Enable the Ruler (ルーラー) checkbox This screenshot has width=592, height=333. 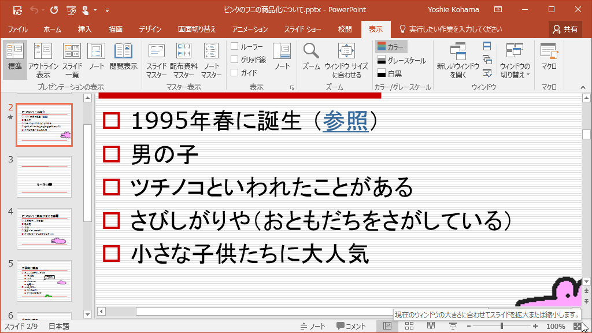235,46
